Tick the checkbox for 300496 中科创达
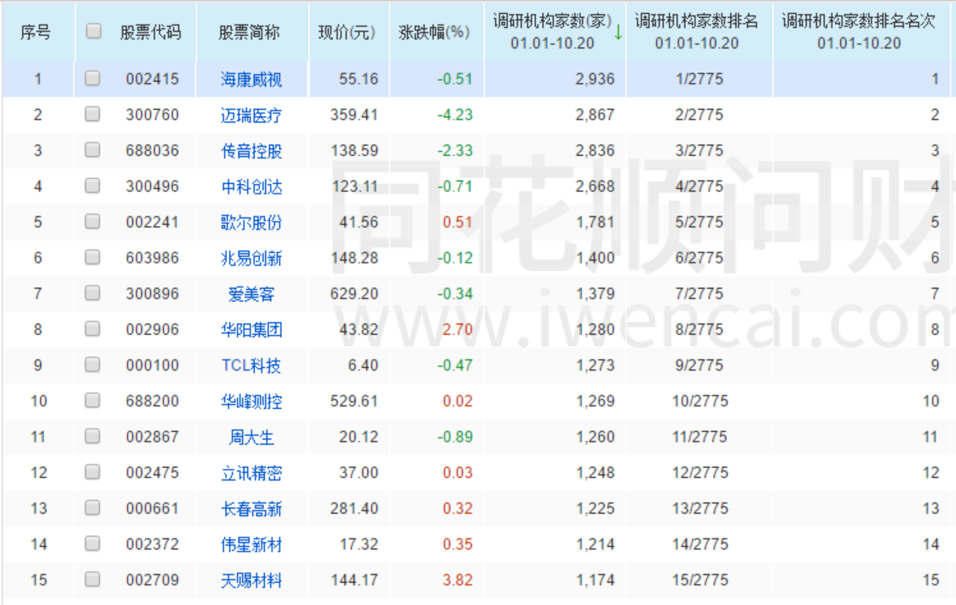The width and height of the screenshot is (956, 605). (93, 186)
